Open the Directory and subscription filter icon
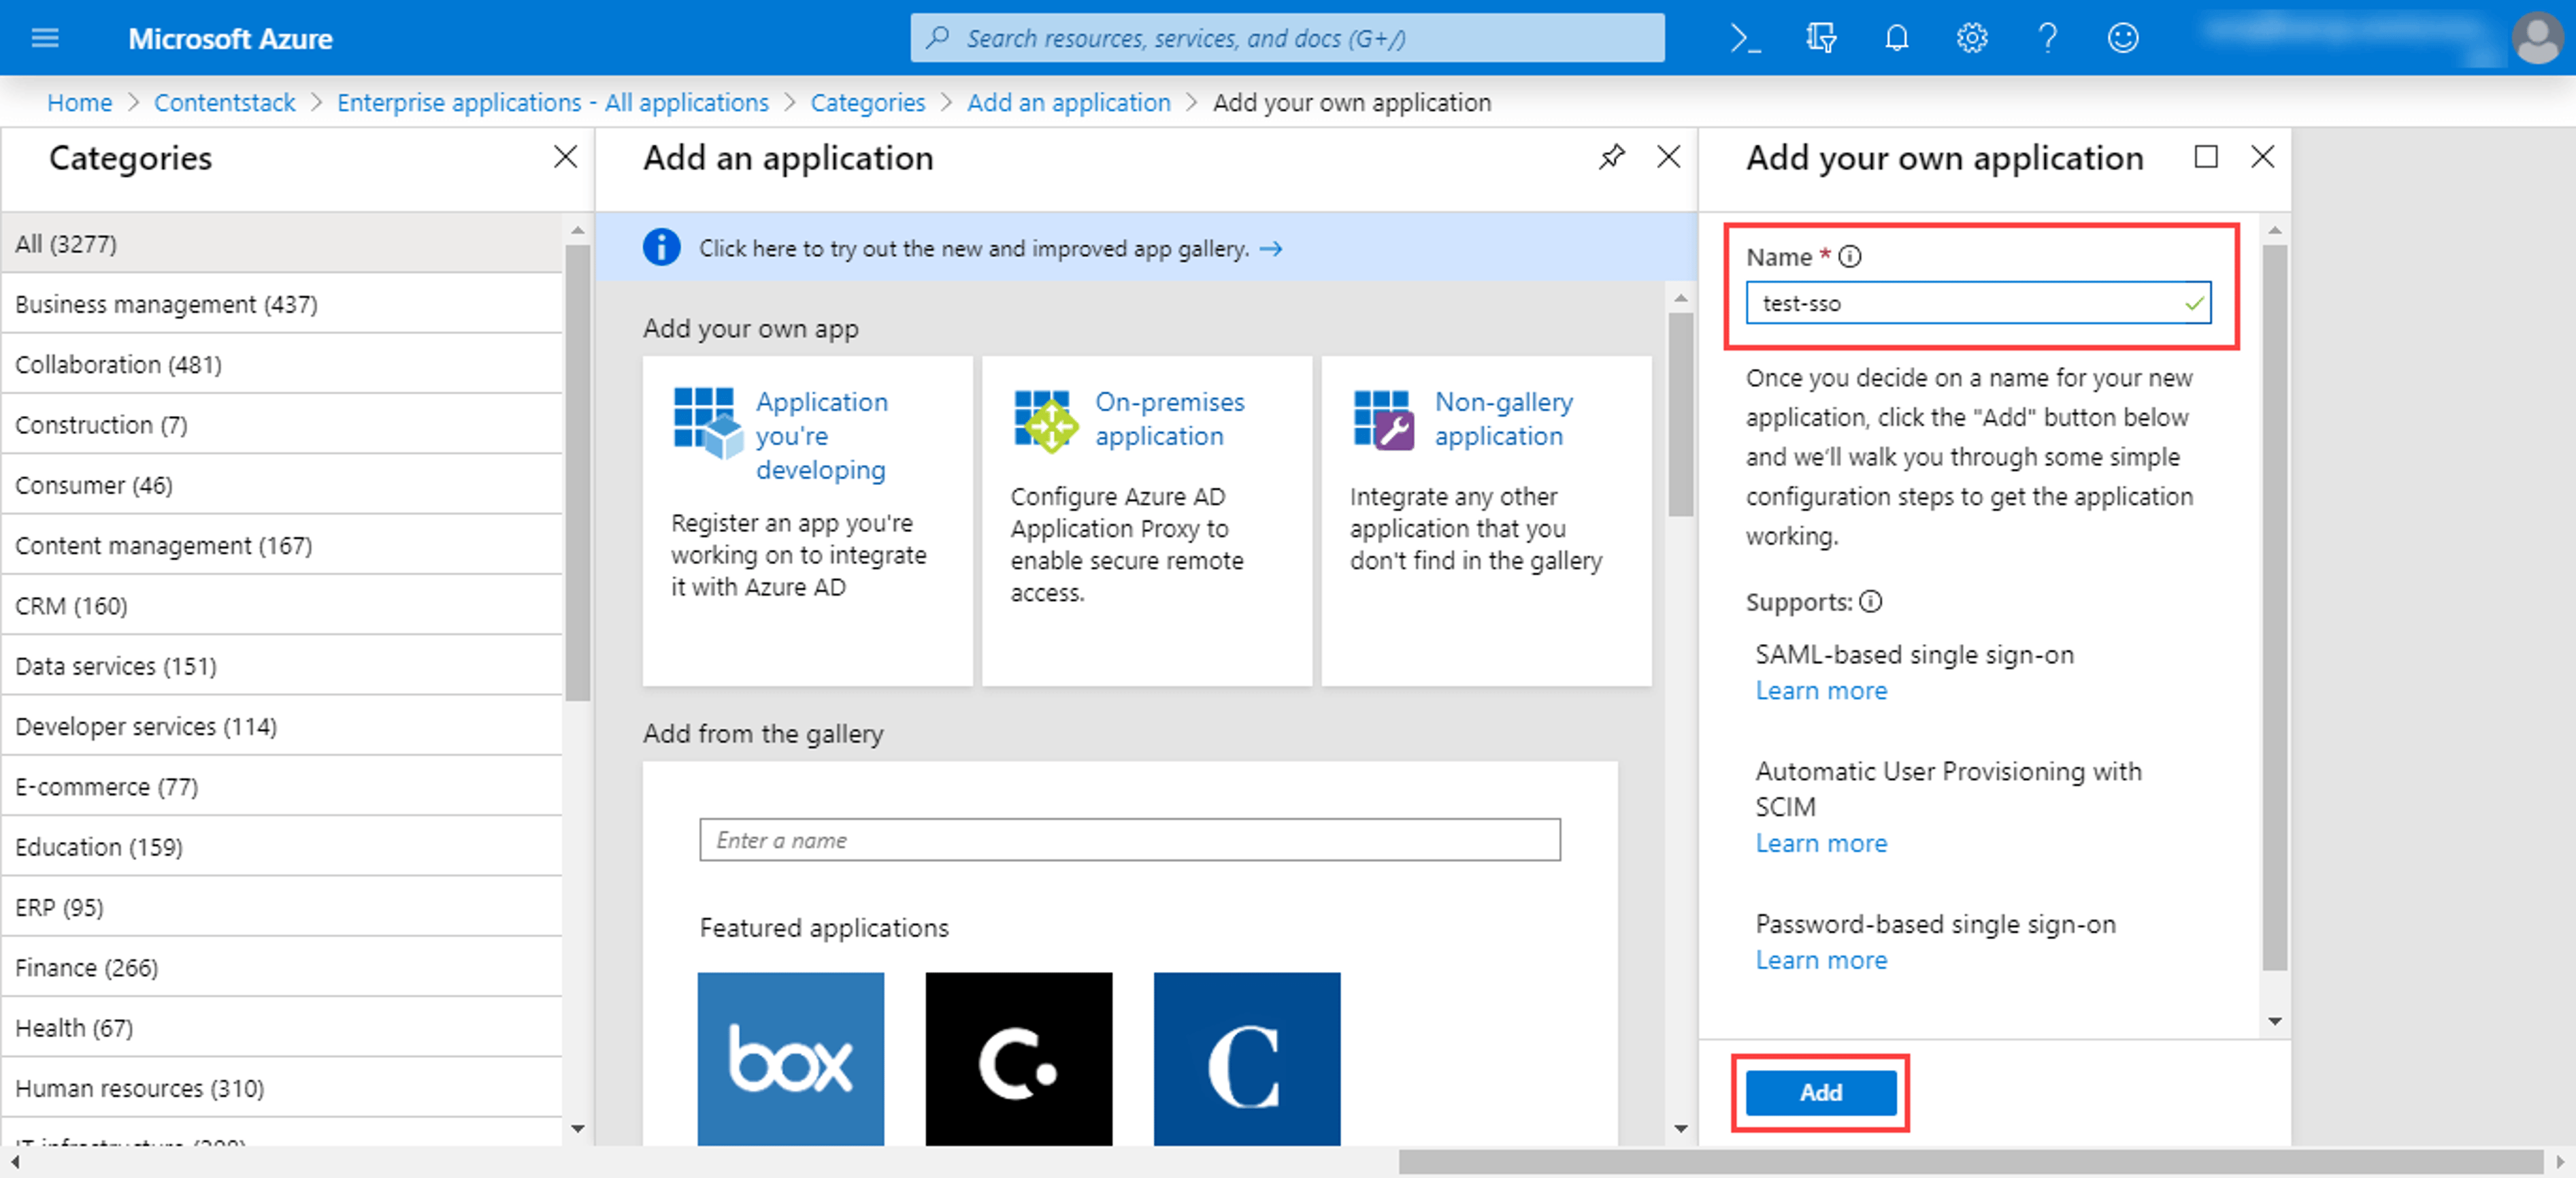This screenshot has width=2576, height=1178. coord(1821,38)
